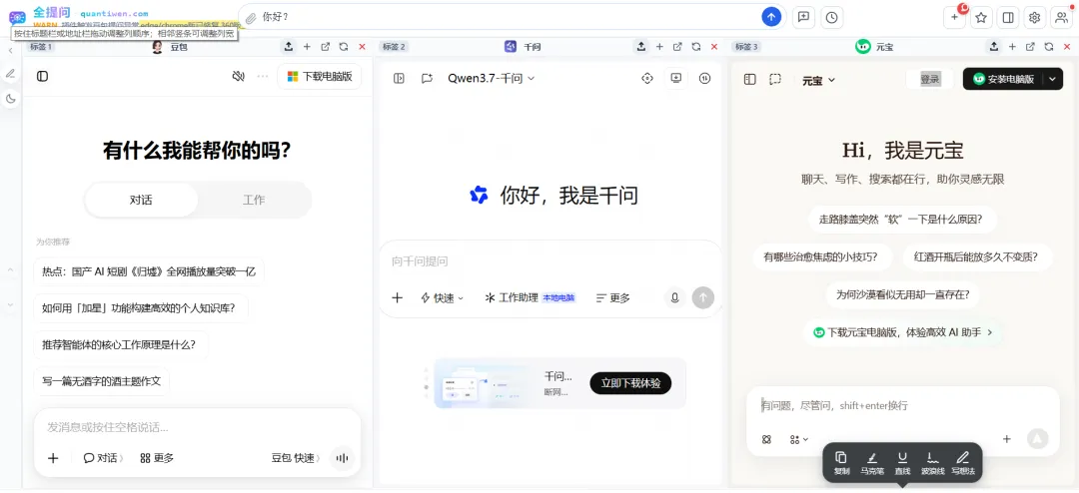Open the users icon at top right
The width and height of the screenshot is (1079, 493).
click(1060, 17)
